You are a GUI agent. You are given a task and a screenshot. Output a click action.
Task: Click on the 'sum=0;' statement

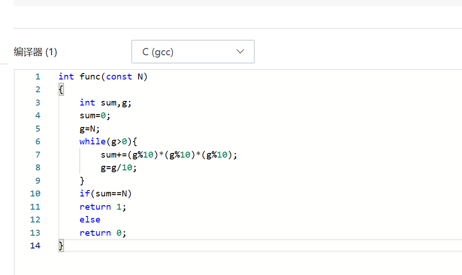point(95,116)
